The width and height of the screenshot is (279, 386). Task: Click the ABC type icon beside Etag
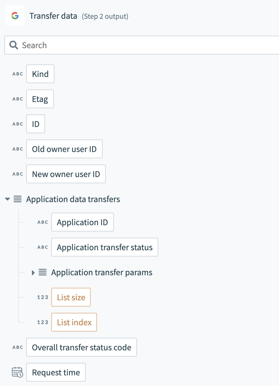tap(18, 99)
